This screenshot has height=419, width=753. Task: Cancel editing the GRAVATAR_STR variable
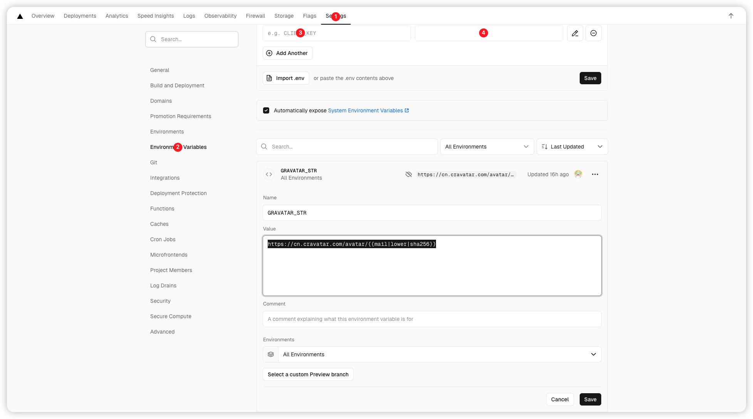[559, 399]
